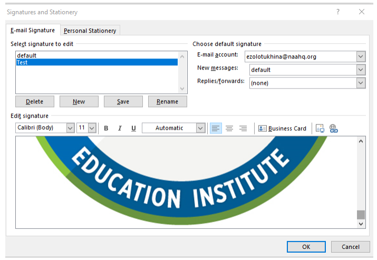Image resolution: width=377 pixels, height=260 pixels.
Task: Align signature text left
Action: (x=216, y=128)
